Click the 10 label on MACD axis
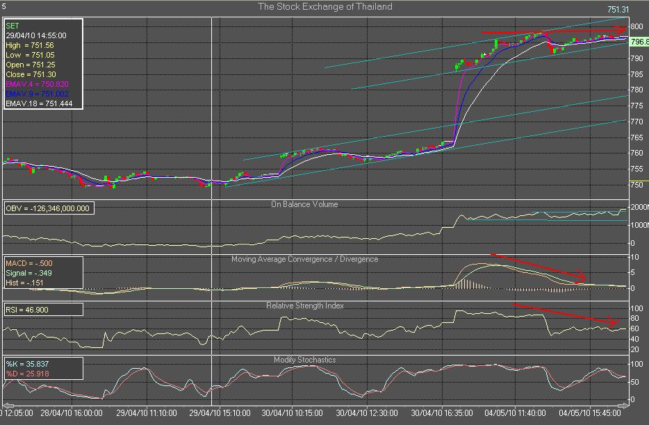The width and height of the screenshot is (649, 425). click(634, 257)
